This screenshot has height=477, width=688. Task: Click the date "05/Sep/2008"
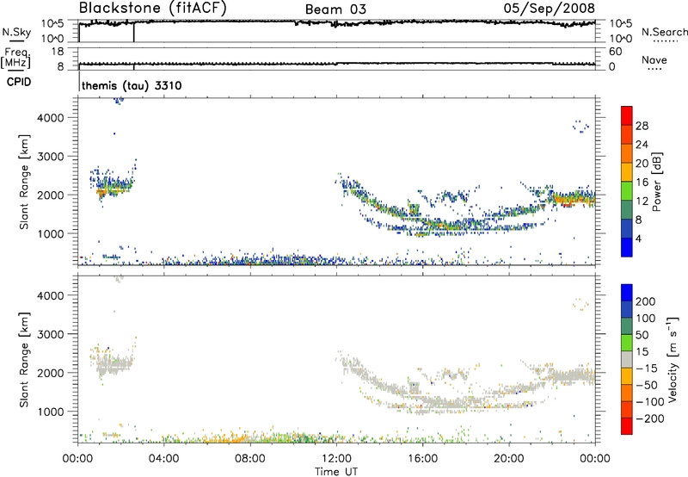pyautogui.click(x=550, y=8)
